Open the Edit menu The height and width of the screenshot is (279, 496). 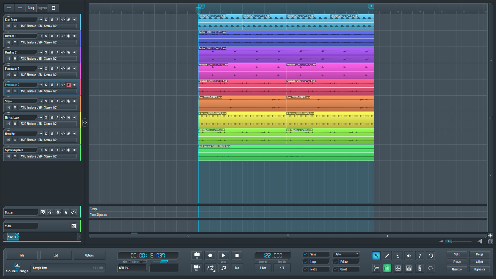click(x=56, y=255)
